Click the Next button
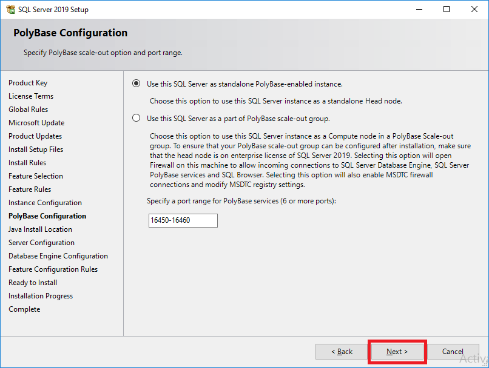The image size is (489, 368). point(396,352)
